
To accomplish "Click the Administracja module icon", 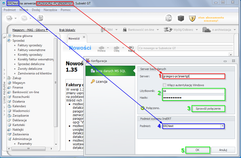I will pos(9,139).
